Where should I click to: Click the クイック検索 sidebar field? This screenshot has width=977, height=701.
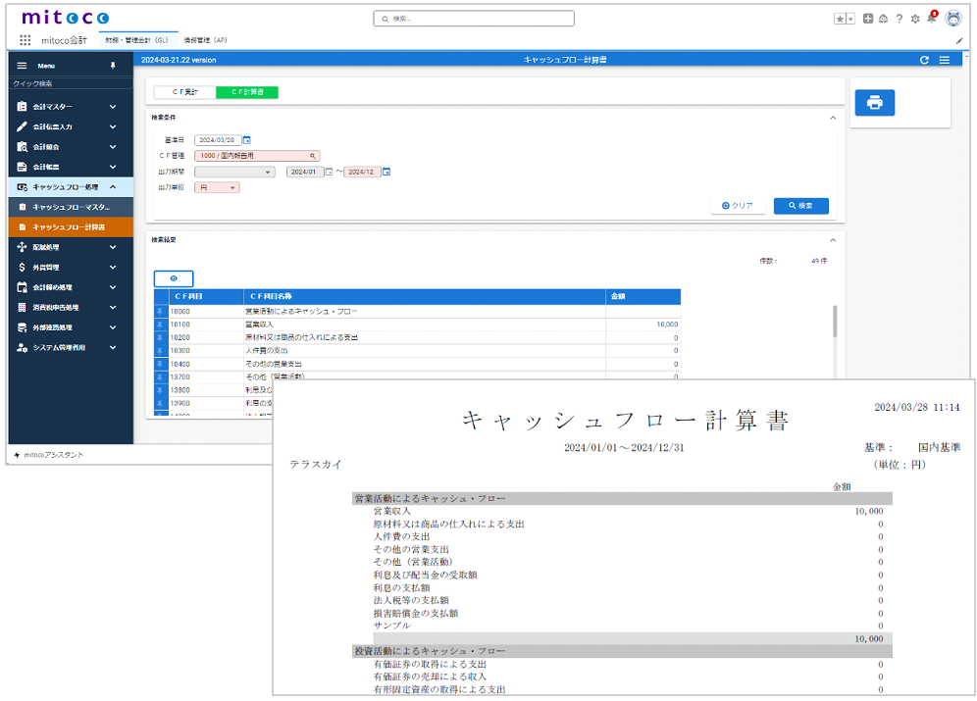point(71,83)
